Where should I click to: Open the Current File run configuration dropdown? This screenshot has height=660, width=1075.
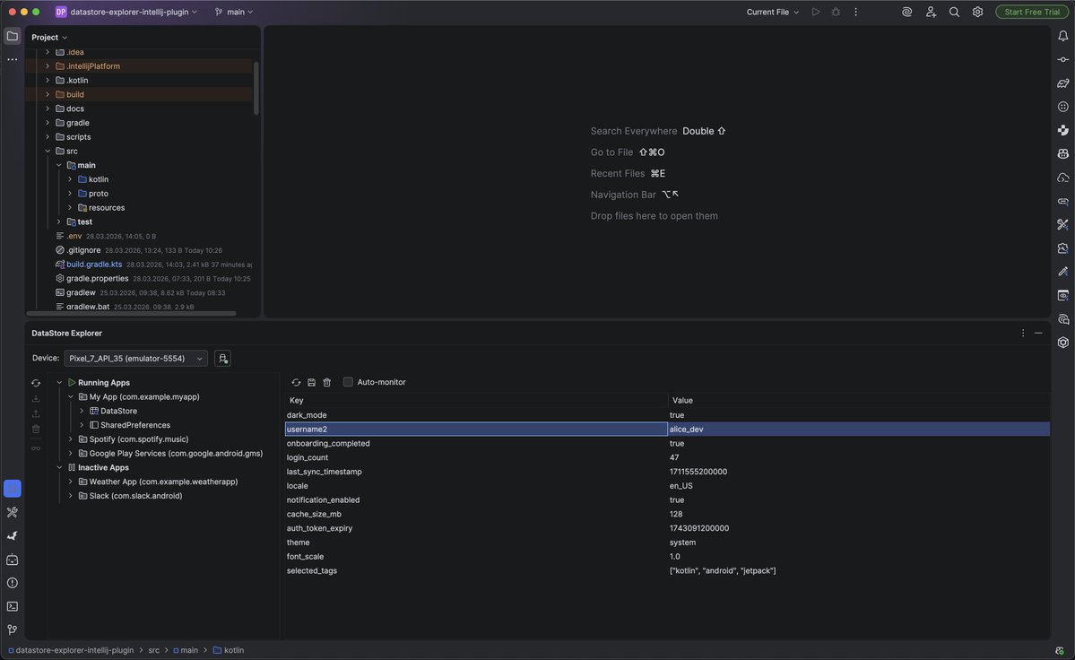pyautogui.click(x=772, y=12)
